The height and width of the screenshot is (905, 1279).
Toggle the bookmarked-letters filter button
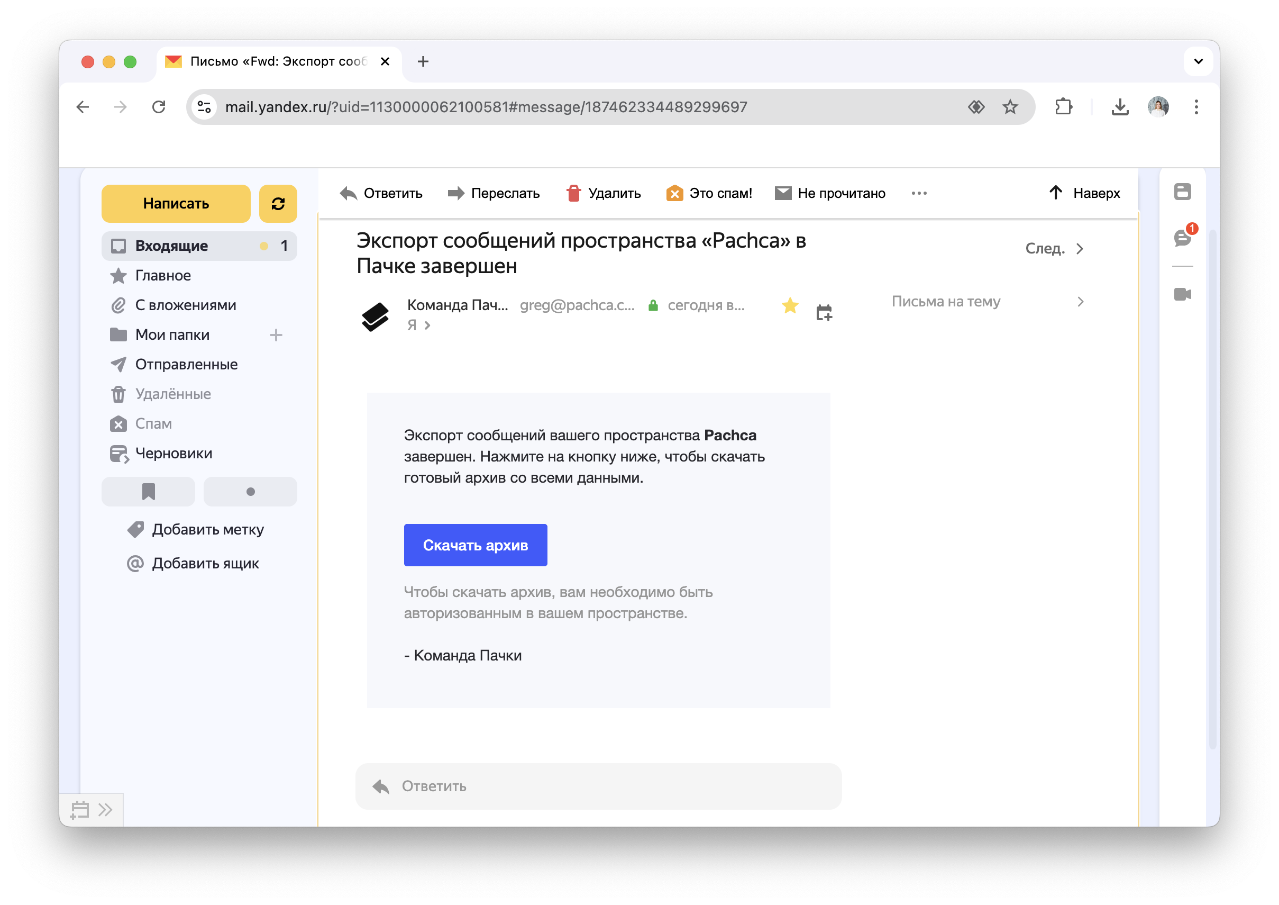pos(148,492)
